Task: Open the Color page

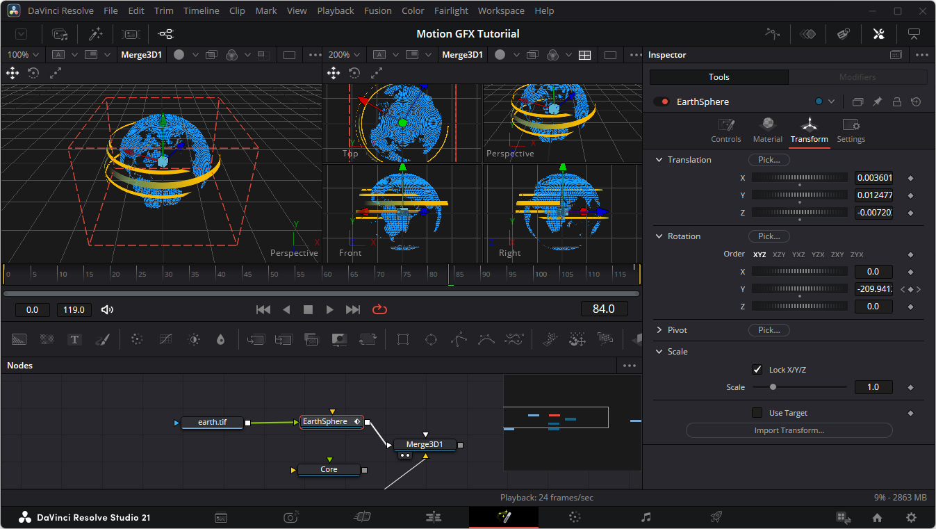Action: point(575,517)
